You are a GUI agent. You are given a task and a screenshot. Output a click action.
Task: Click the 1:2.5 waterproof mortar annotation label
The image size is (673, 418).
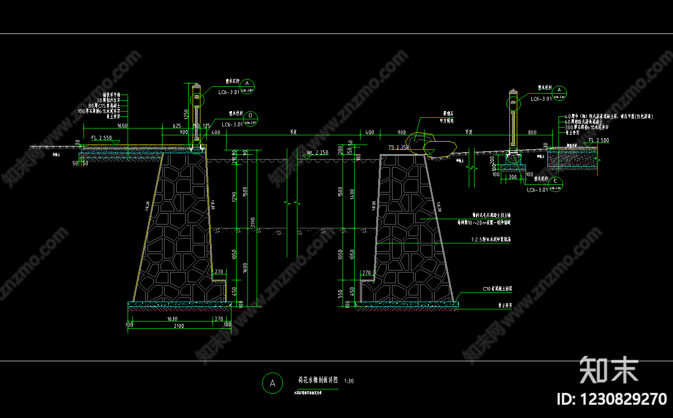point(492,240)
